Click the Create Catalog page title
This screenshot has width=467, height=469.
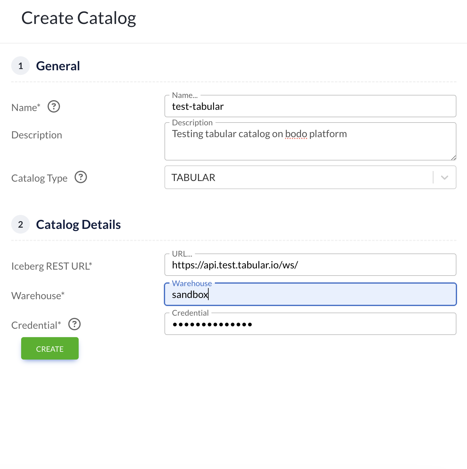(79, 18)
